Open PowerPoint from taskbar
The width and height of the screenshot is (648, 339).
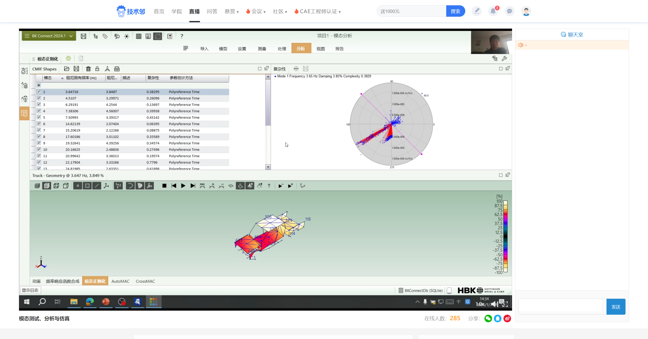pyautogui.click(x=106, y=302)
